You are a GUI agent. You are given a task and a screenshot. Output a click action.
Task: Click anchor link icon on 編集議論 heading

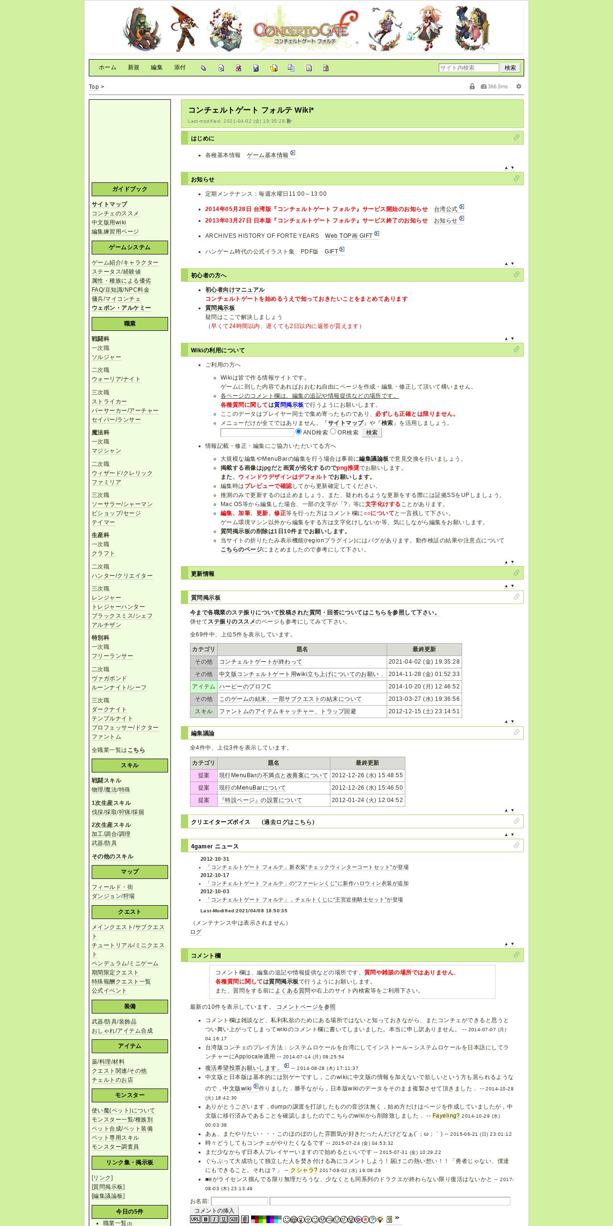(x=516, y=732)
